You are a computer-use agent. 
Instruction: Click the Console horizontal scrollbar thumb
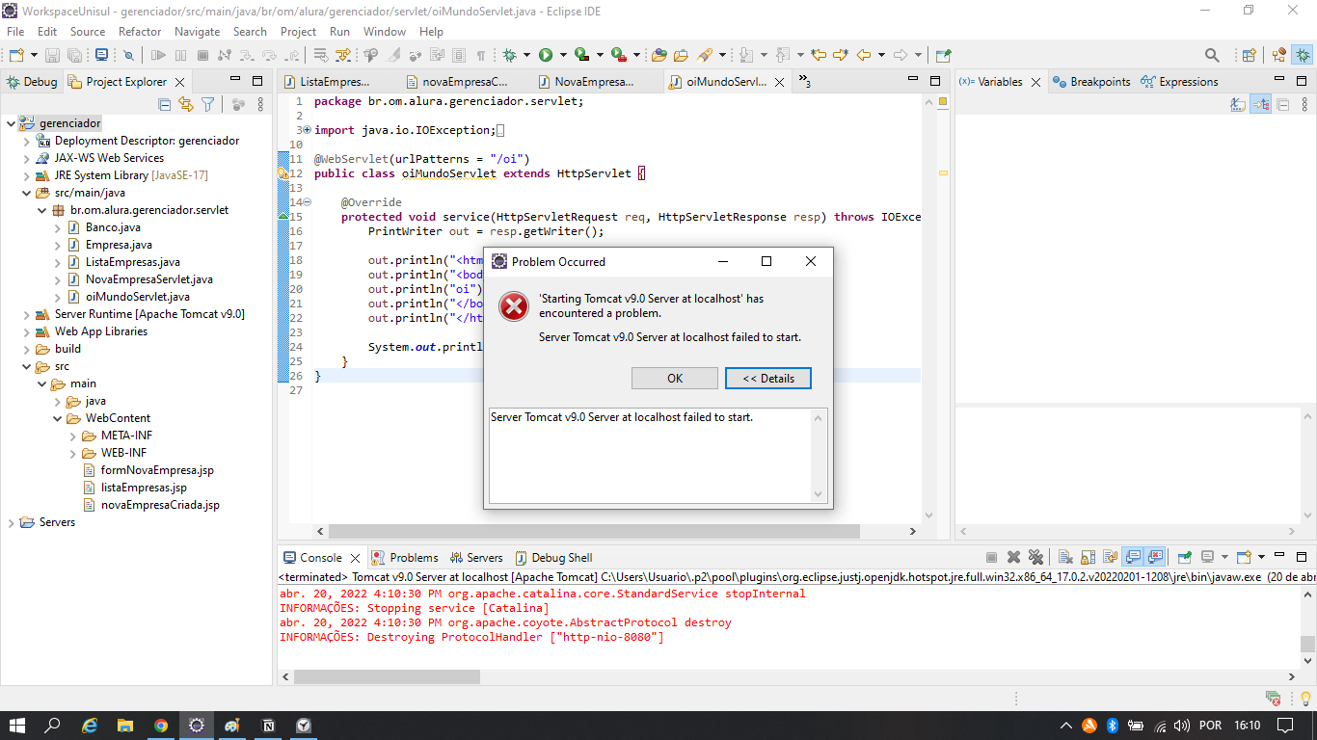pos(387,676)
